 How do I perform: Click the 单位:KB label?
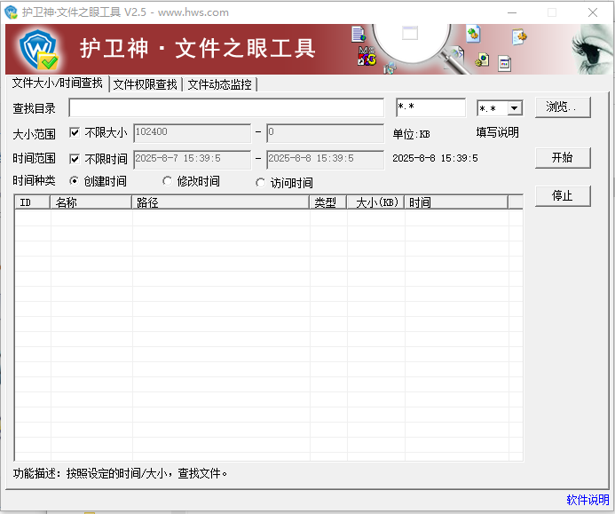pyautogui.click(x=411, y=134)
